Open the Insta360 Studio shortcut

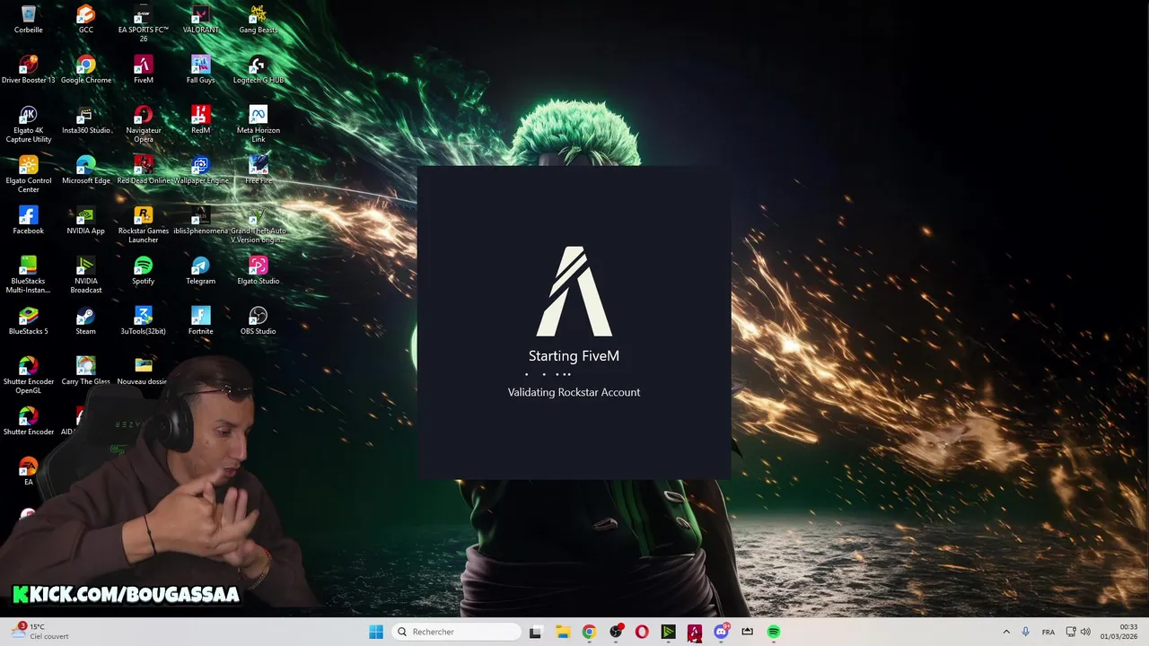(x=85, y=120)
